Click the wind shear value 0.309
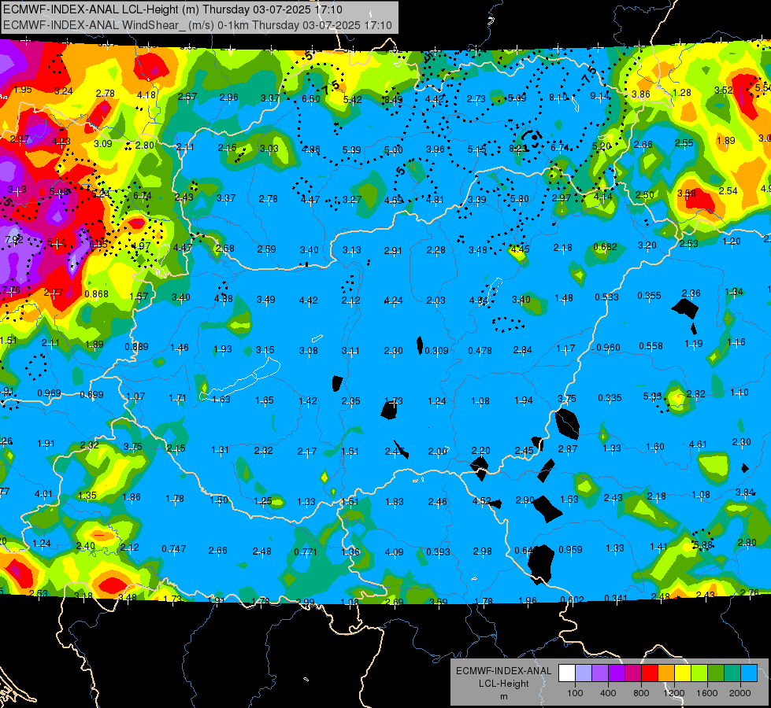The width and height of the screenshot is (771, 708). point(436,351)
